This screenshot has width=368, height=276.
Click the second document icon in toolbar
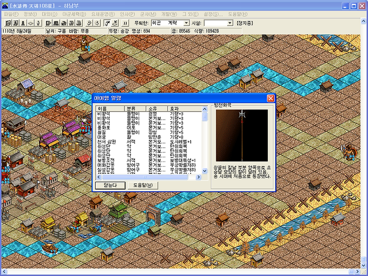coord(15,23)
